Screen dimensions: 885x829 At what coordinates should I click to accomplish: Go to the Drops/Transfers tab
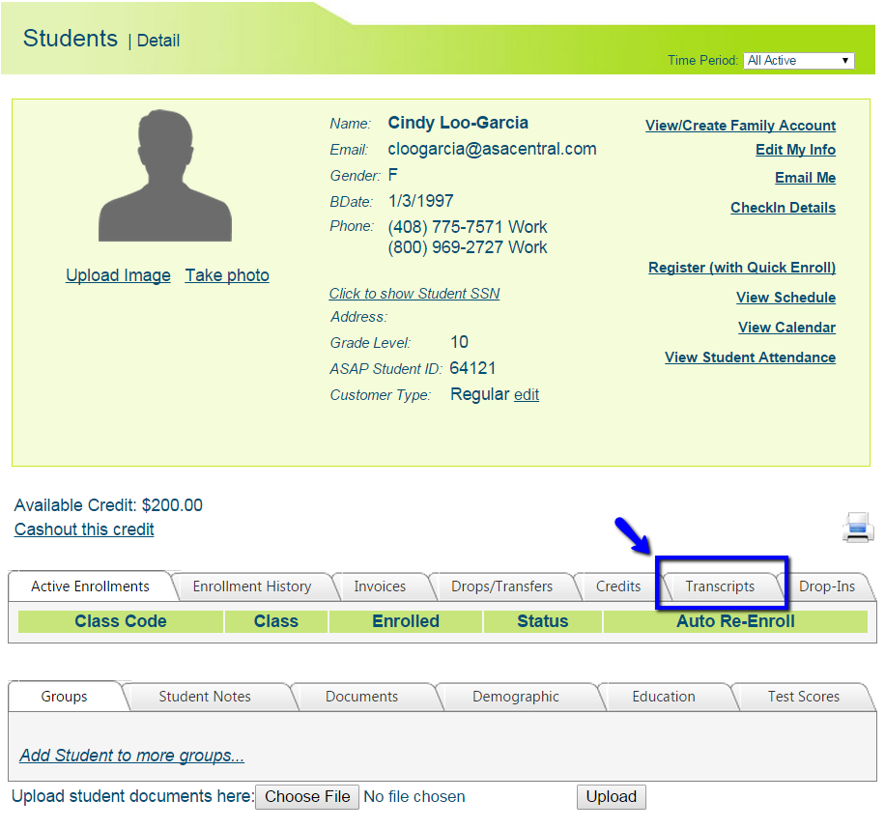(501, 586)
